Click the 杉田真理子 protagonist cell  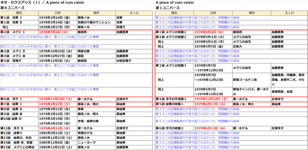(x=134, y=61)
